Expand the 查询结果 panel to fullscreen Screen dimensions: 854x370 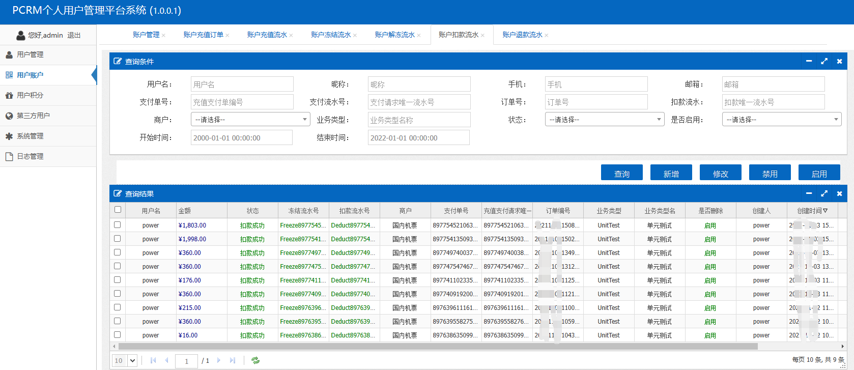pyautogui.click(x=824, y=193)
